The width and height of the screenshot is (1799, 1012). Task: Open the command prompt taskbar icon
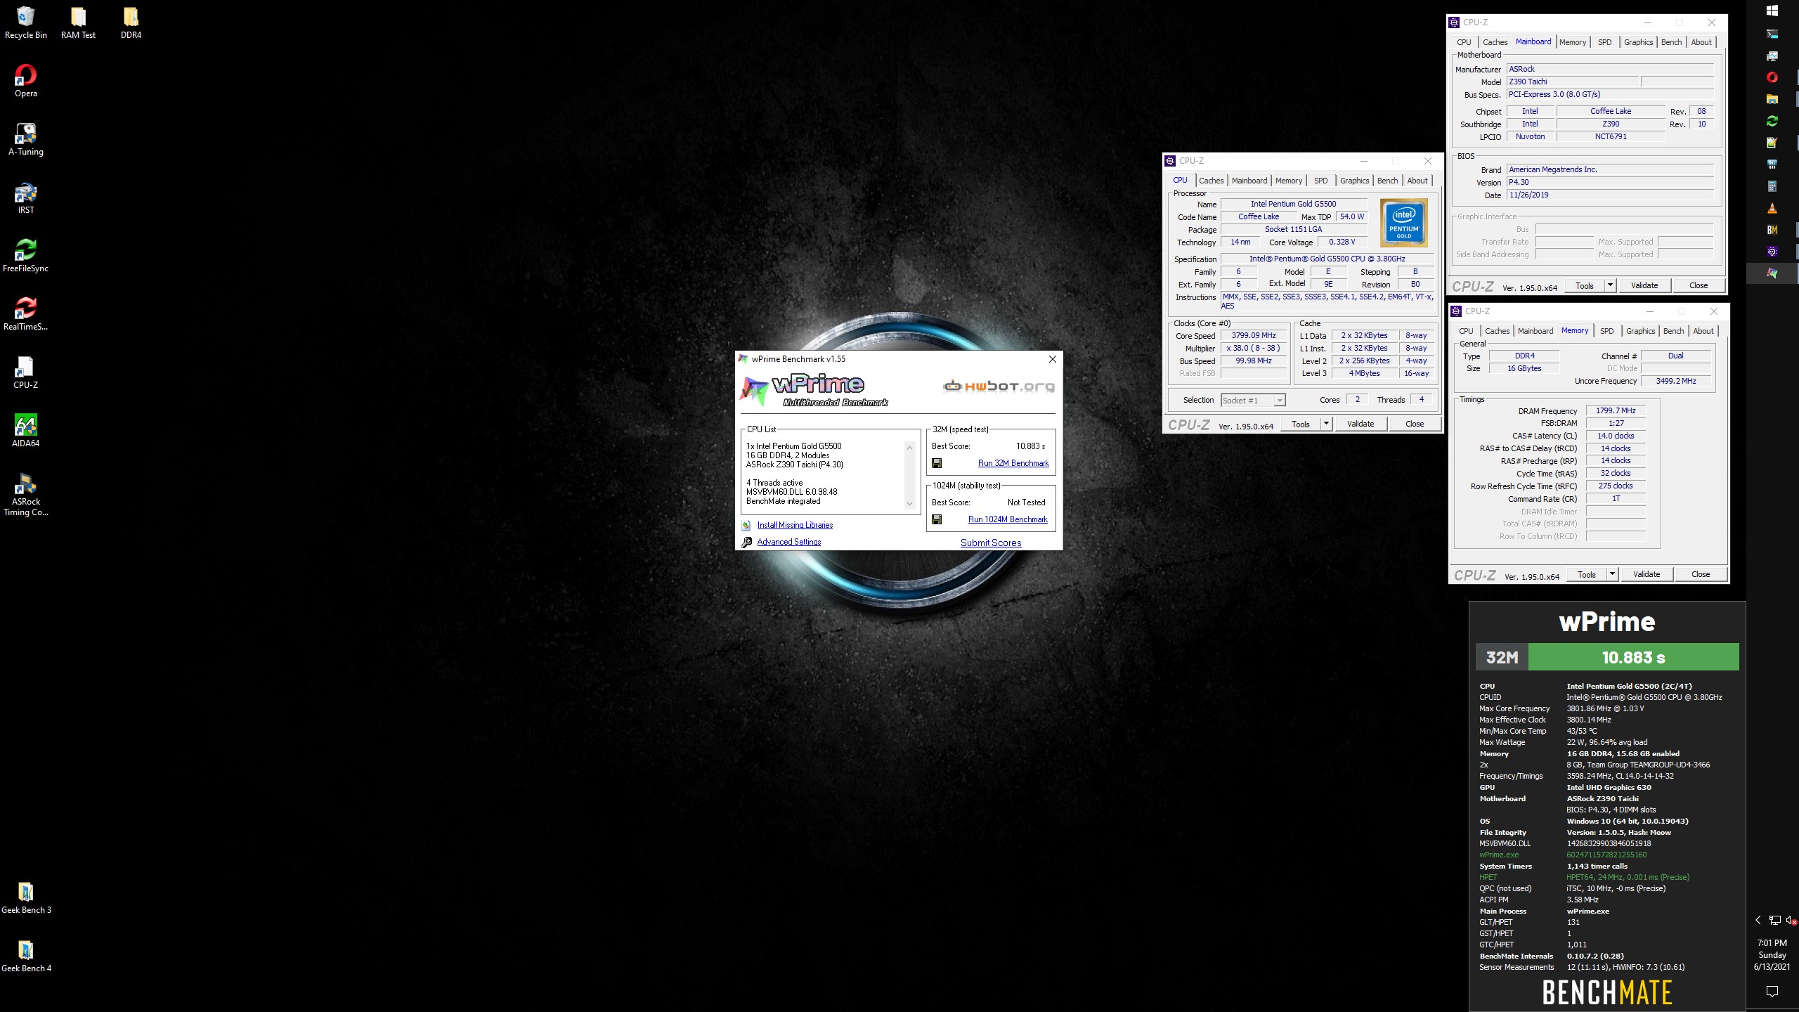pos(1772,34)
